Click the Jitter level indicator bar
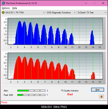This screenshot has height=109, width=108. pyautogui.click(x=31, y=91)
